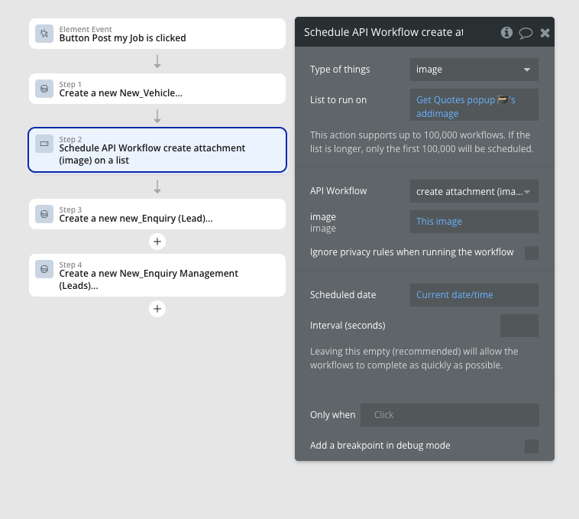
Task: Select the Button Post my Job event
Action: click(x=157, y=34)
